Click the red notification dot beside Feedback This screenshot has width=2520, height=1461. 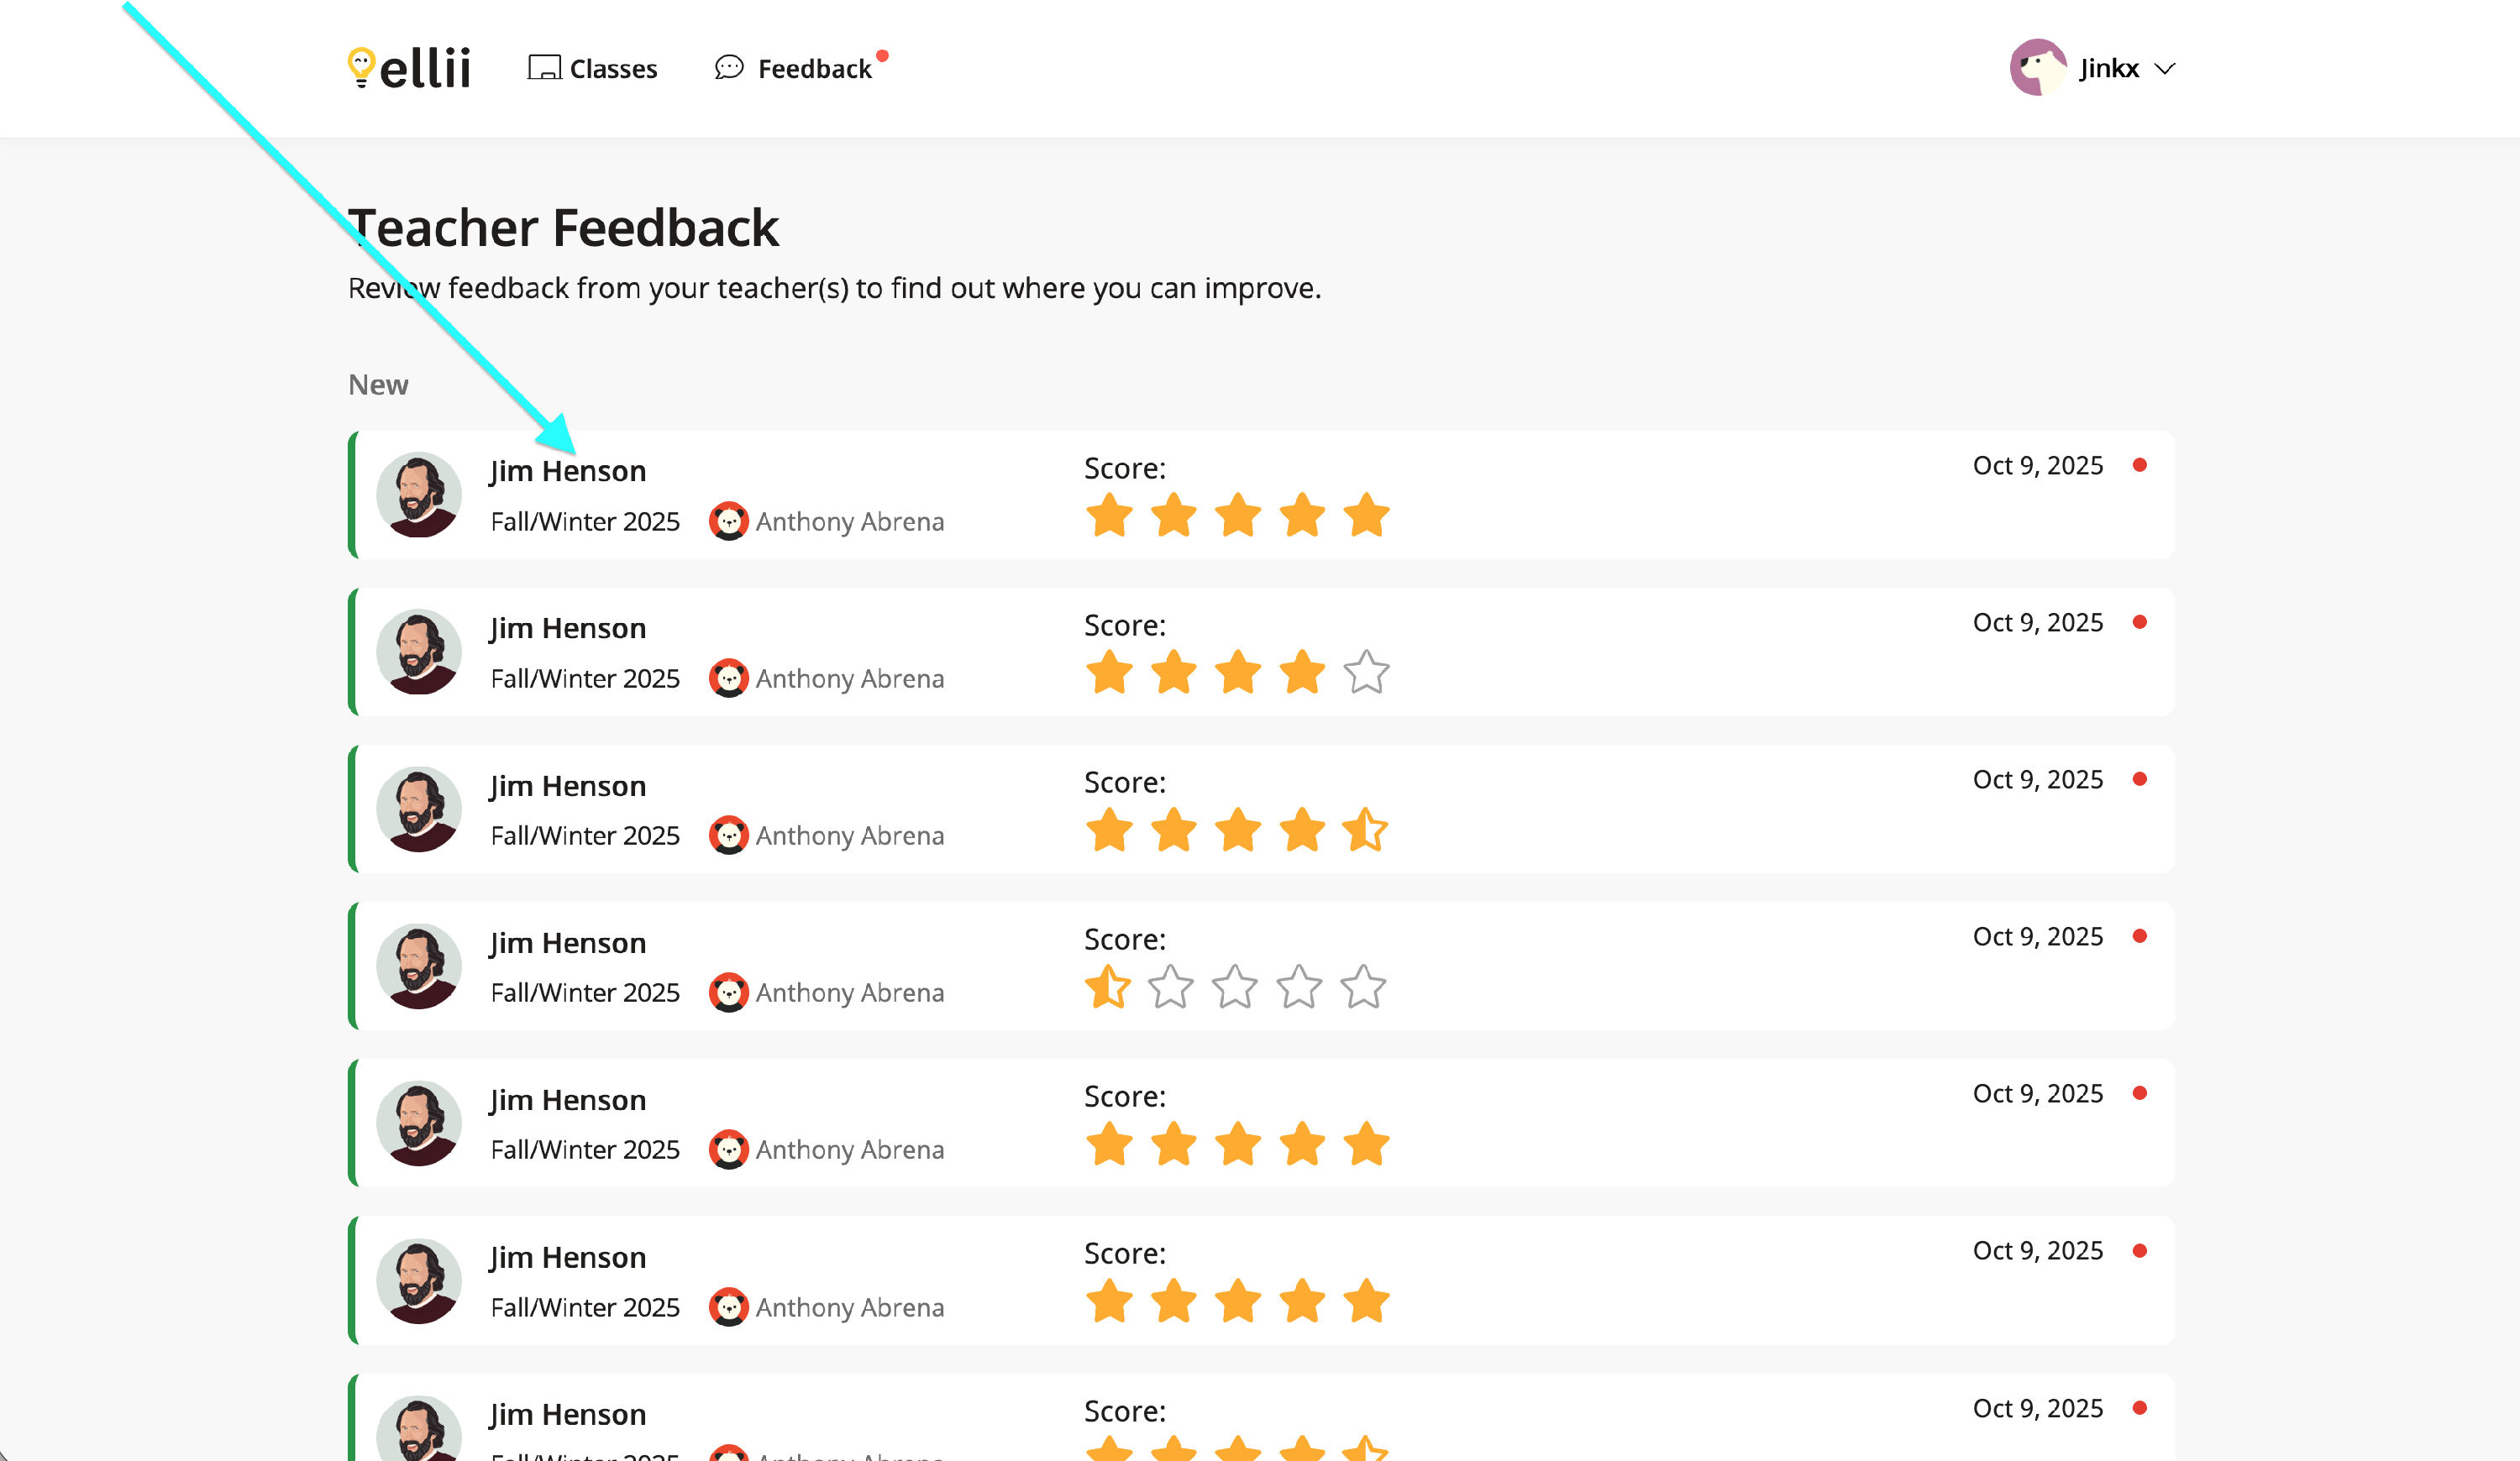pos(882,56)
